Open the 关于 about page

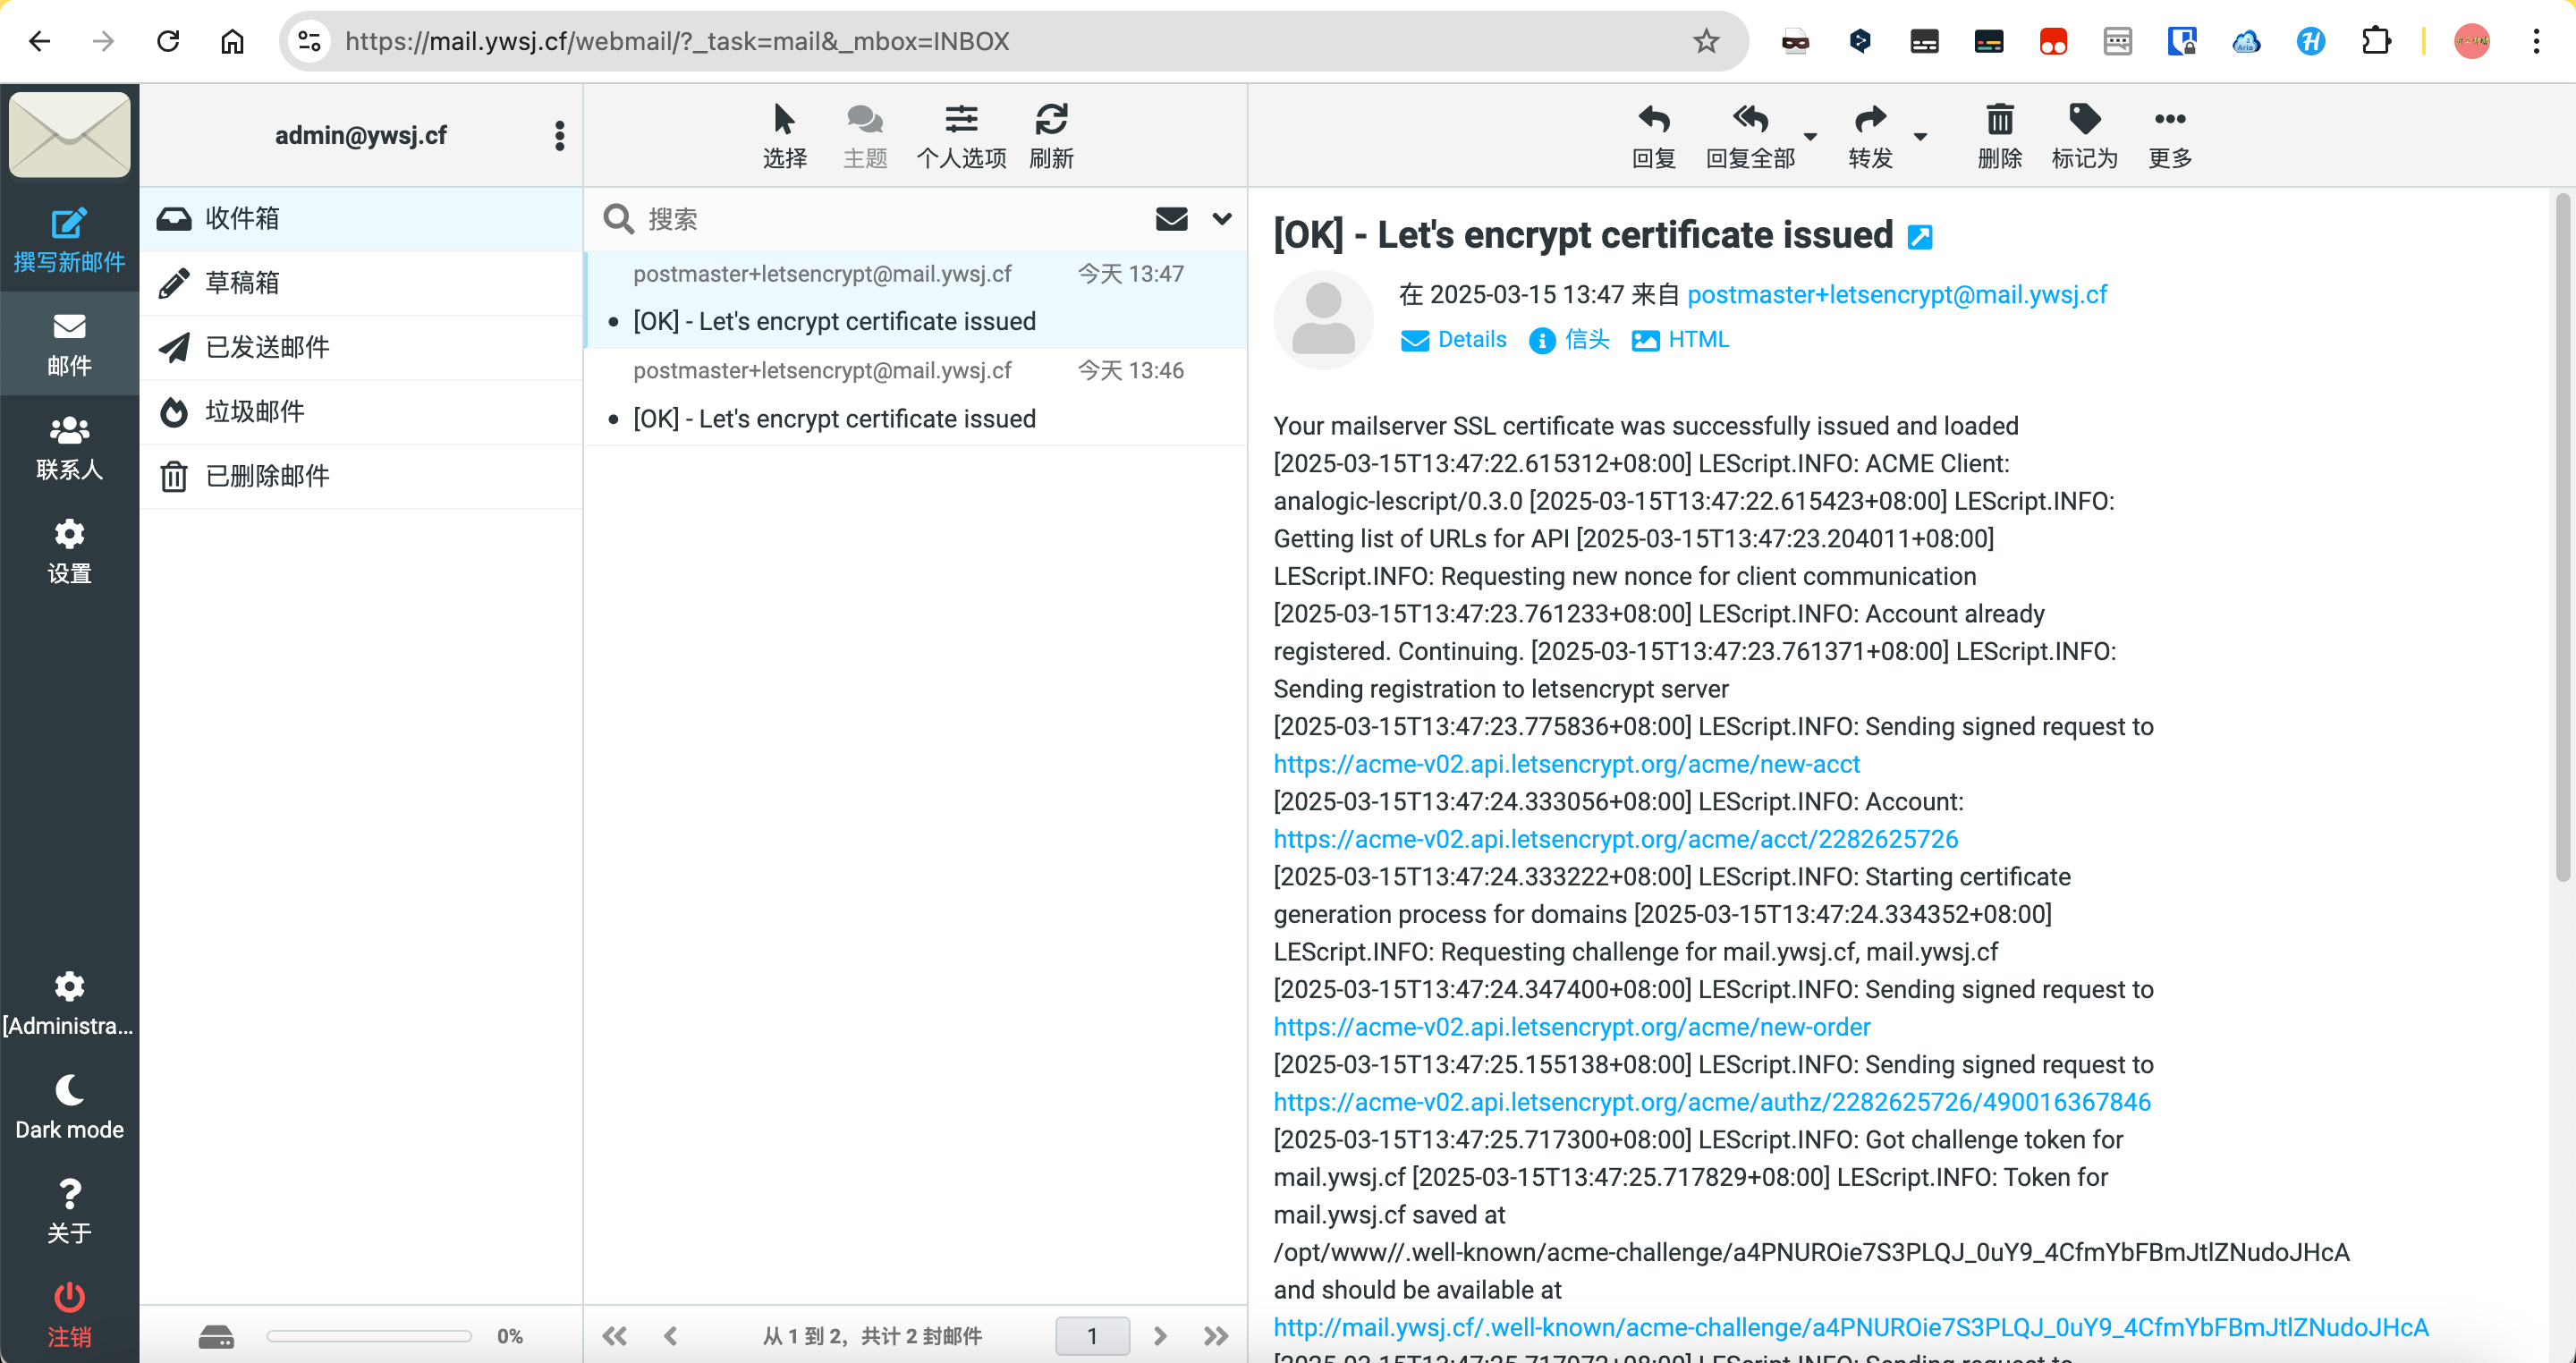pyautogui.click(x=69, y=1212)
